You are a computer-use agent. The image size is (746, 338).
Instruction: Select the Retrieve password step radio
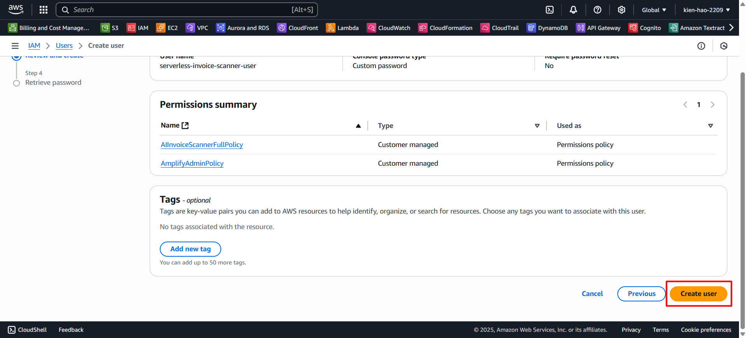click(x=16, y=83)
